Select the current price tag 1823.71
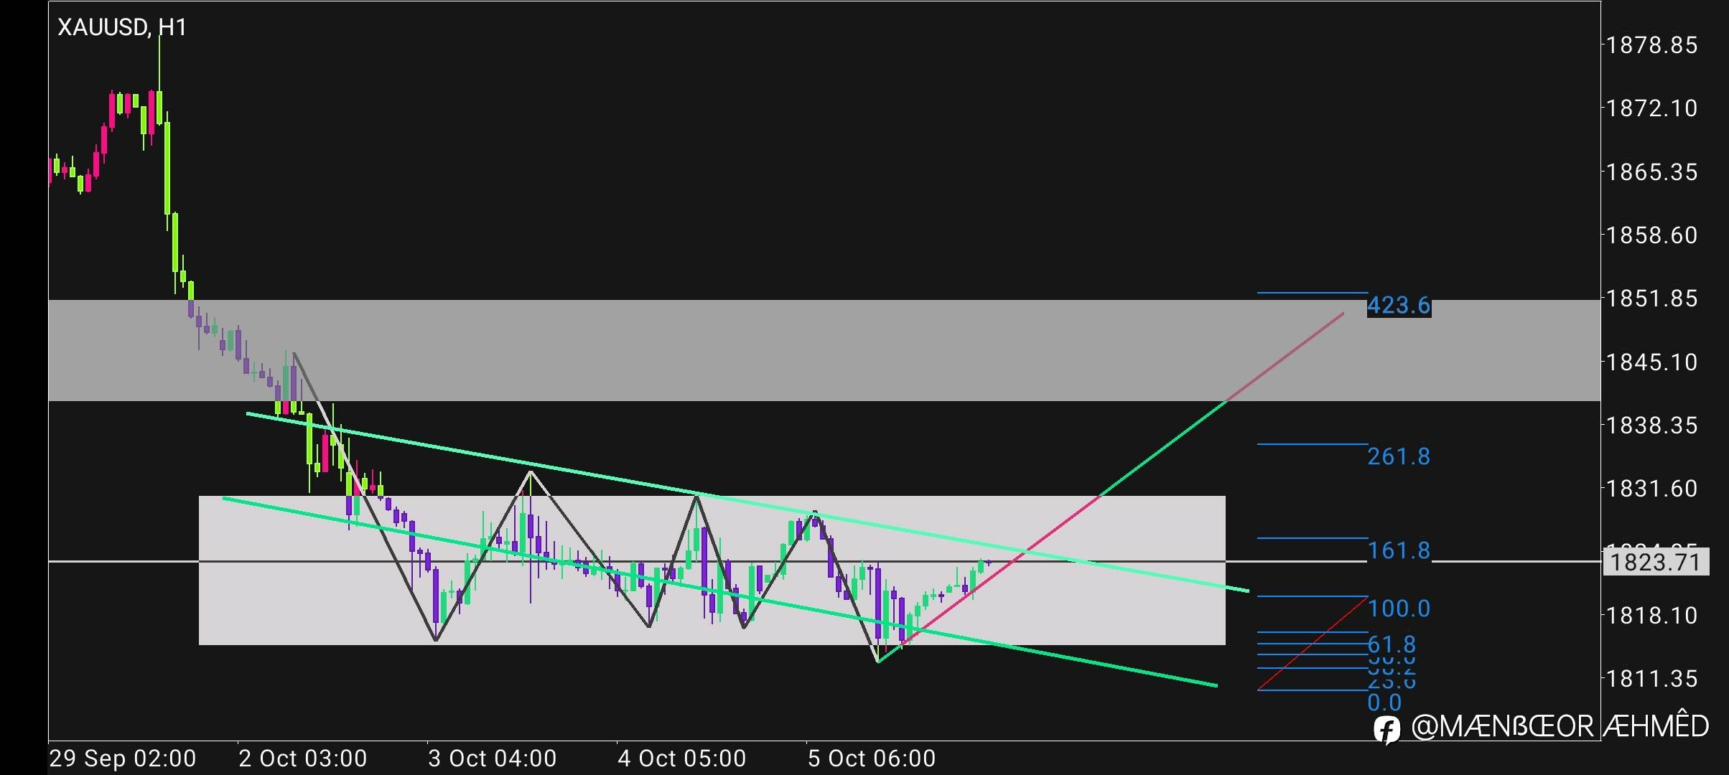The width and height of the screenshot is (1729, 775). tap(1655, 562)
